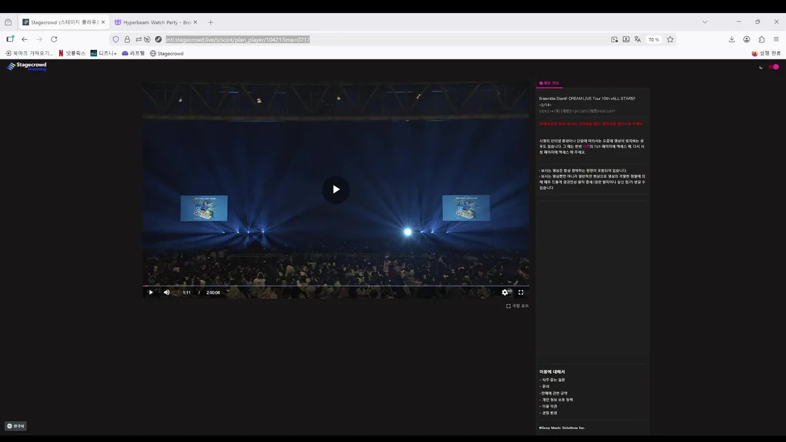Click the moon icon beside the theme switch

tap(761, 67)
